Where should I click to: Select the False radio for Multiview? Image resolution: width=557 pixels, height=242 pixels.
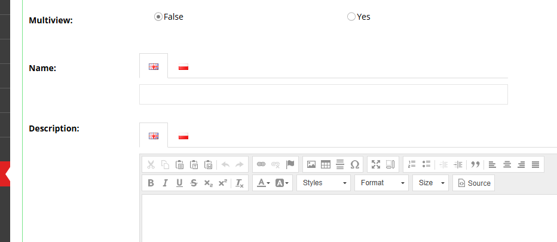(158, 17)
